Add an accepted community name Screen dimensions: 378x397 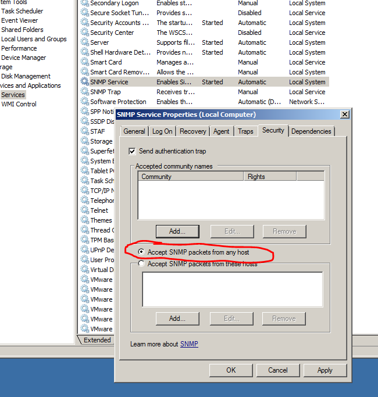[x=177, y=231]
